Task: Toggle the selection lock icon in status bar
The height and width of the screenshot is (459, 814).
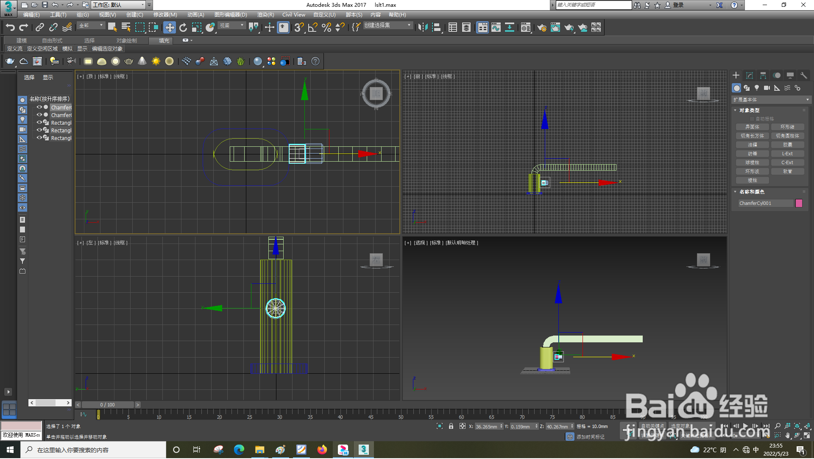Action: click(451, 426)
